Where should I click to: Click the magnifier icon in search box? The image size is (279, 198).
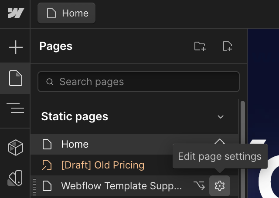point(50,82)
